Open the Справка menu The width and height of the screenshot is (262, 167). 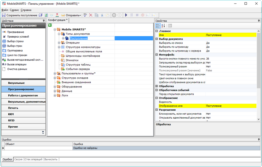point(26,10)
